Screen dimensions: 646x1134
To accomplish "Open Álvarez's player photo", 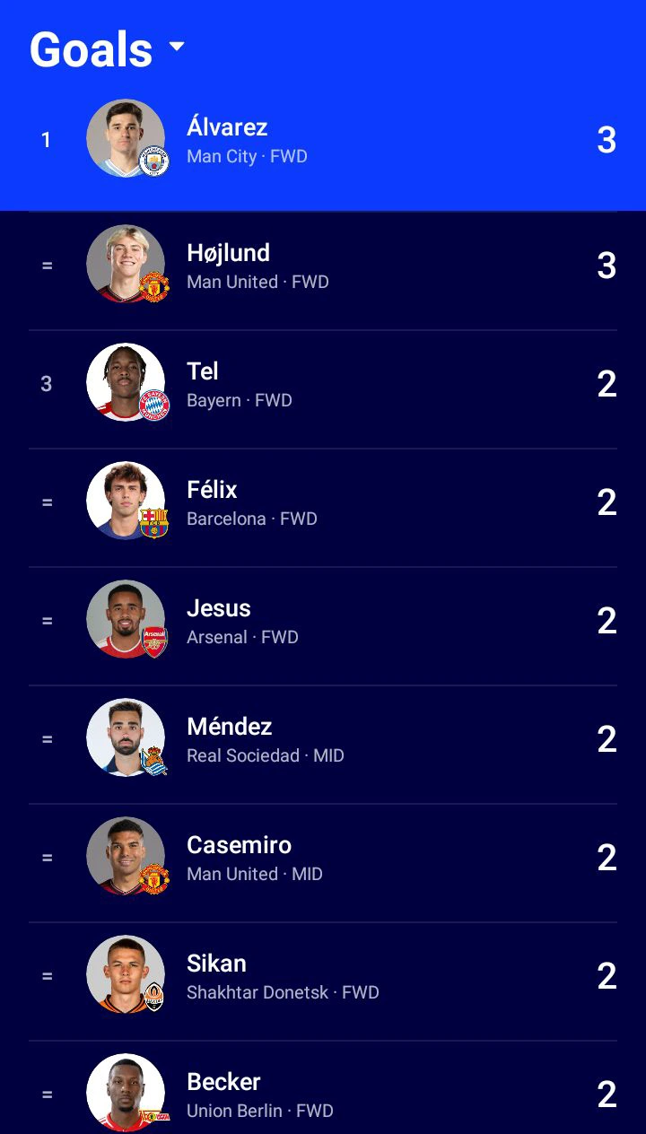I will tap(126, 138).
